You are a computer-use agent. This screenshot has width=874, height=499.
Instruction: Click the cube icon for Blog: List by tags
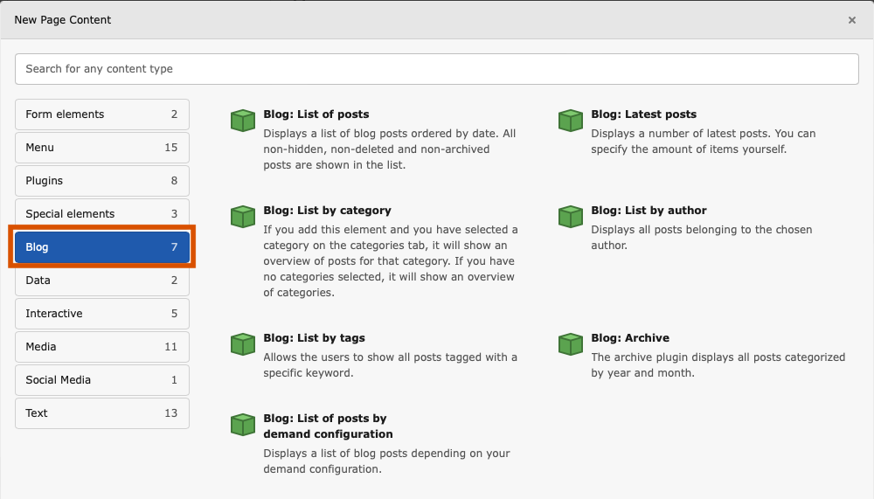pyautogui.click(x=243, y=344)
